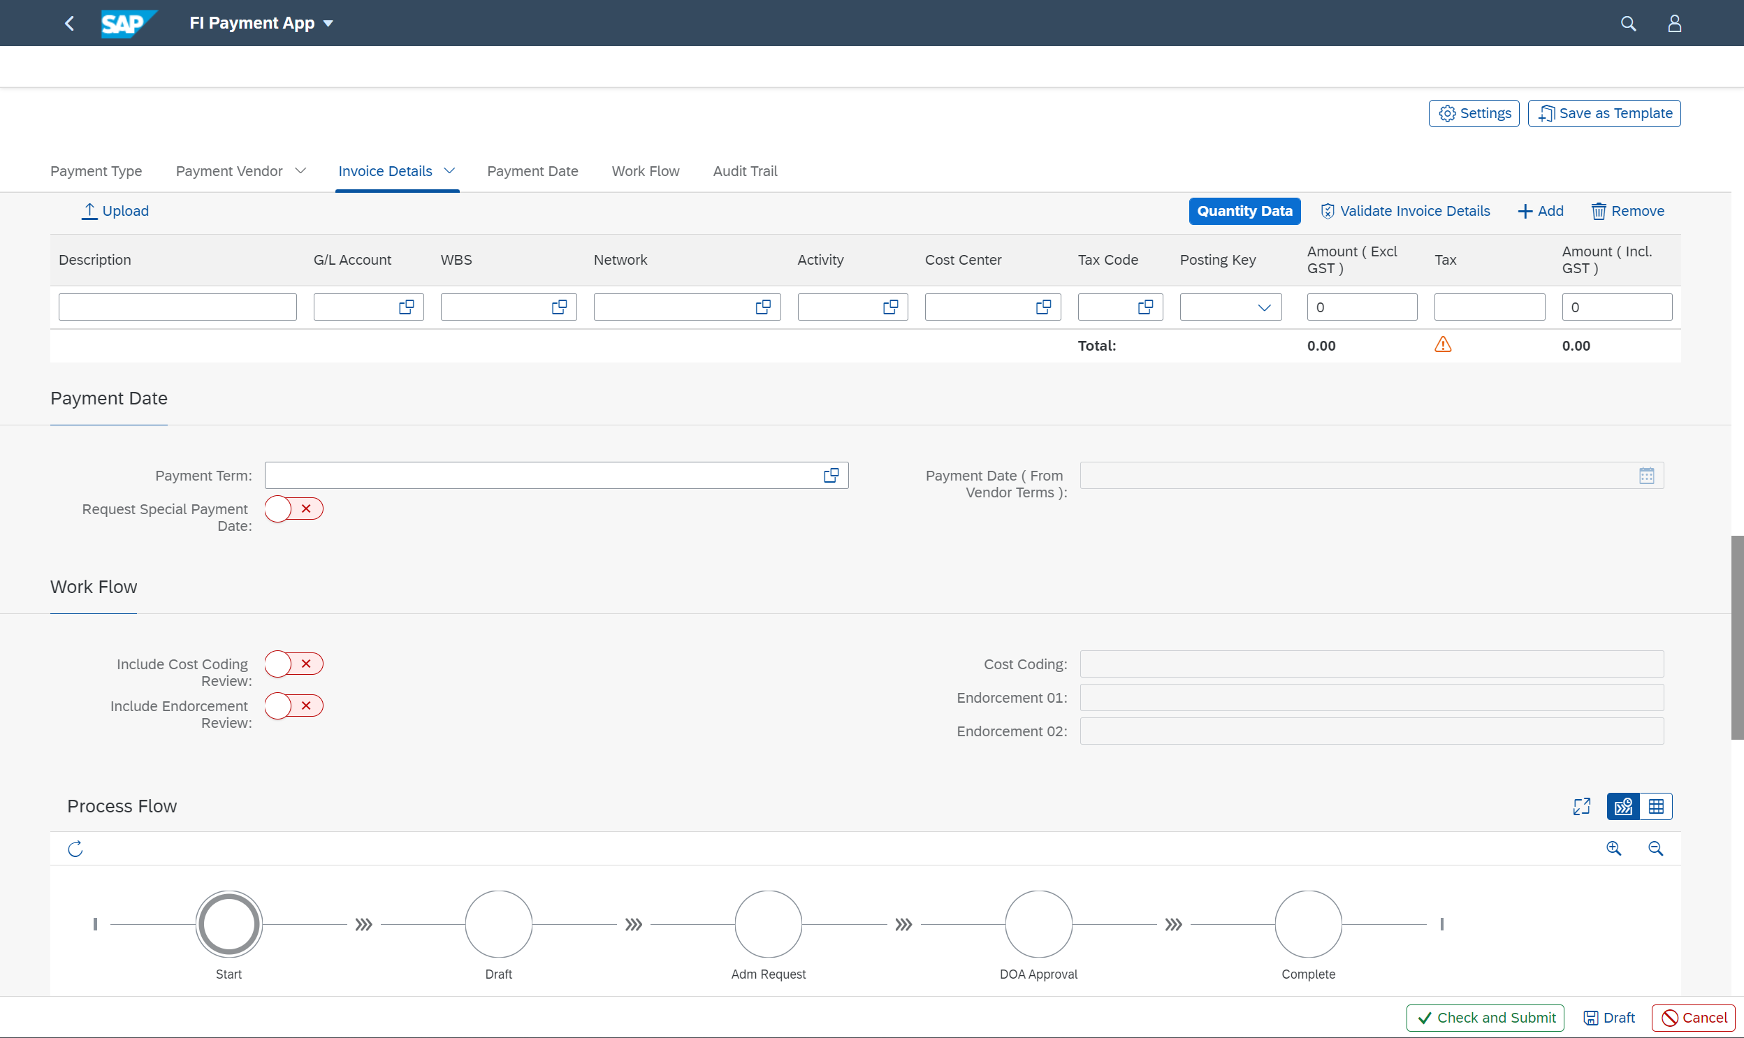1744x1038 pixels.
Task: Enable Request Special Payment Date
Action: [x=293, y=509]
